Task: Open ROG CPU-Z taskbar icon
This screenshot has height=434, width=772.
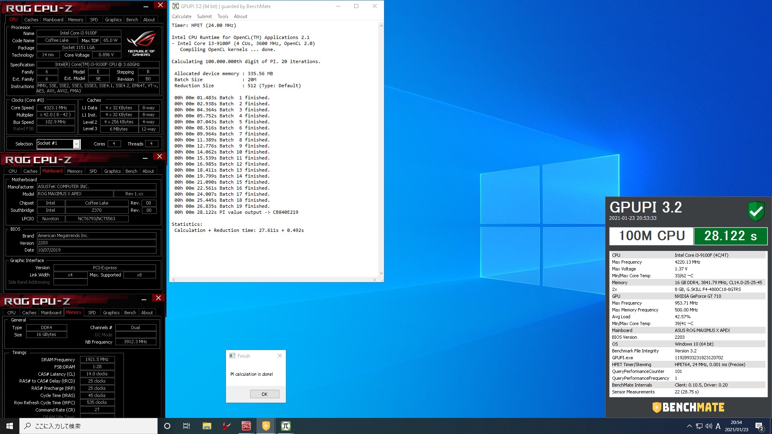Action: click(246, 426)
